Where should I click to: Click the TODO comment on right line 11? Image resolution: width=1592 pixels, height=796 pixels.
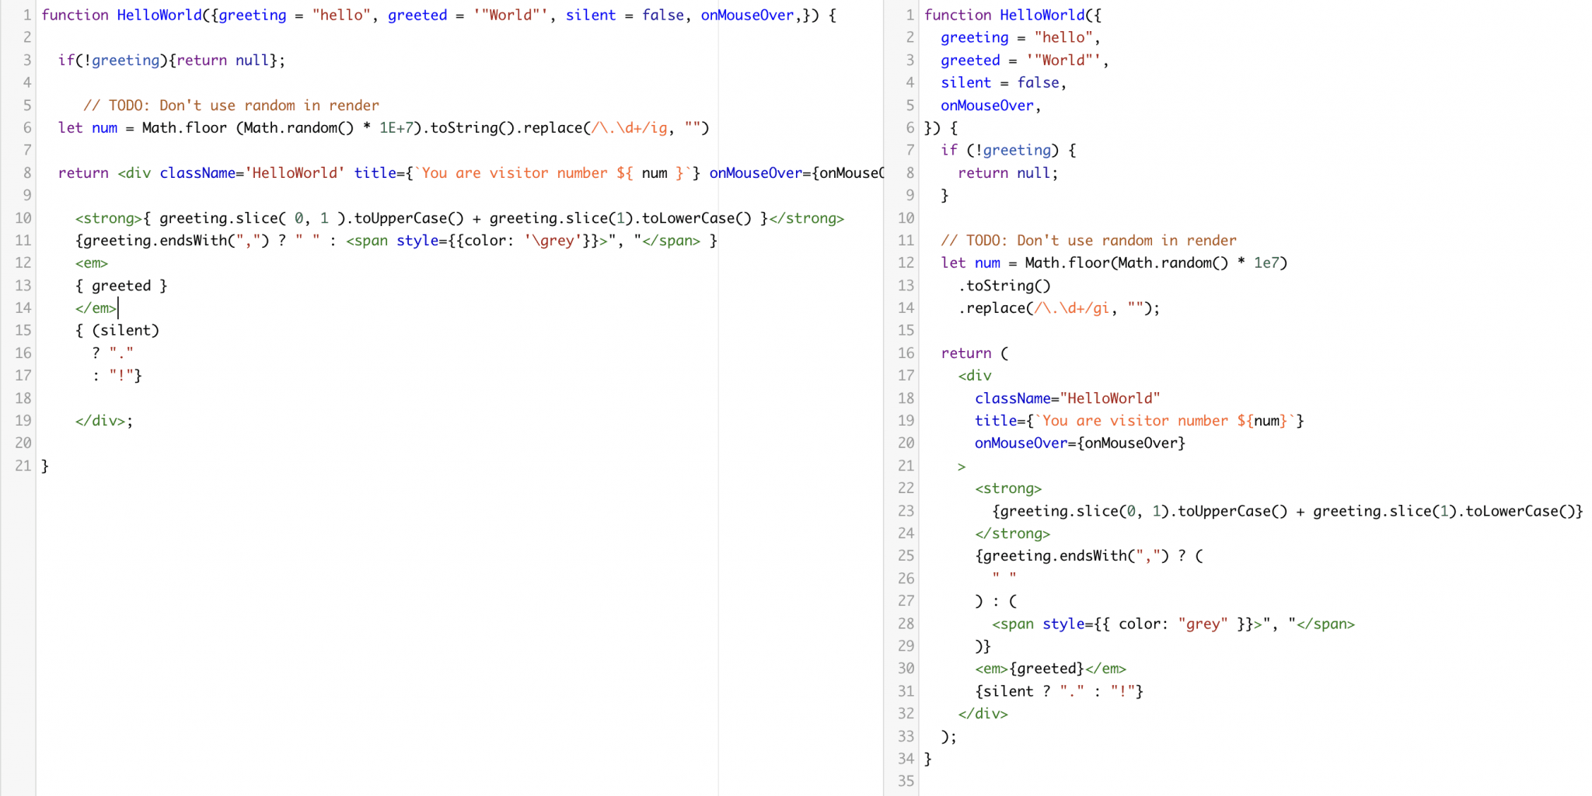pyautogui.click(x=1088, y=240)
